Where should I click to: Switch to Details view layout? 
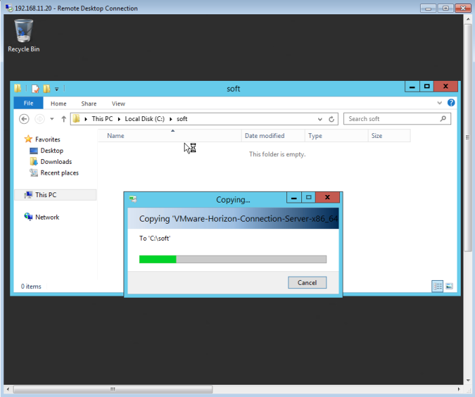(438, 287)
